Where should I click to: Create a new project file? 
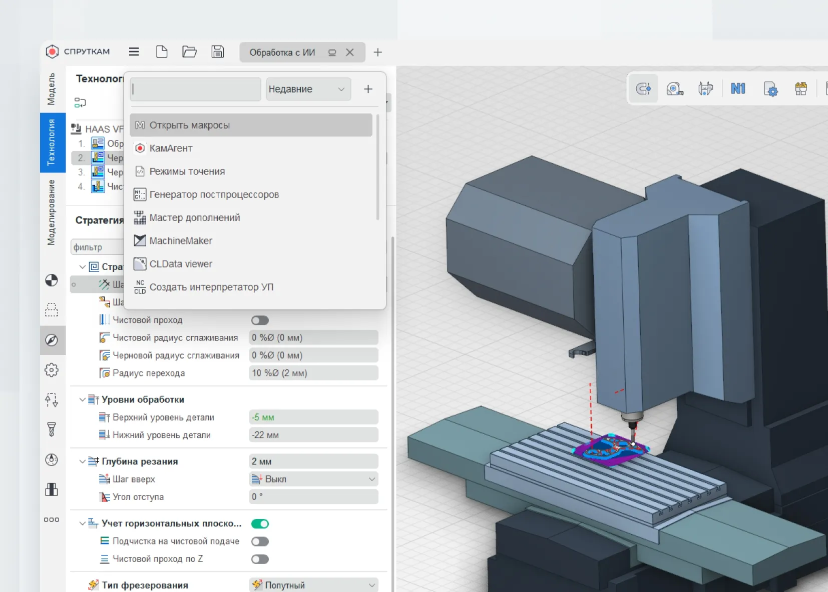pos(162,52)
